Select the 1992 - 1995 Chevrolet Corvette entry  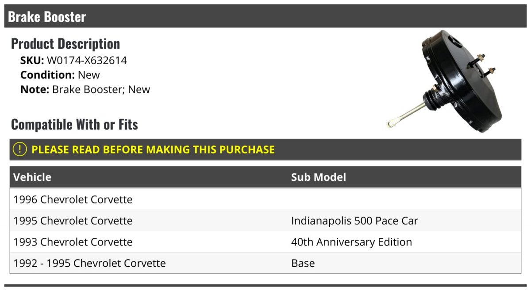(89, 263)
